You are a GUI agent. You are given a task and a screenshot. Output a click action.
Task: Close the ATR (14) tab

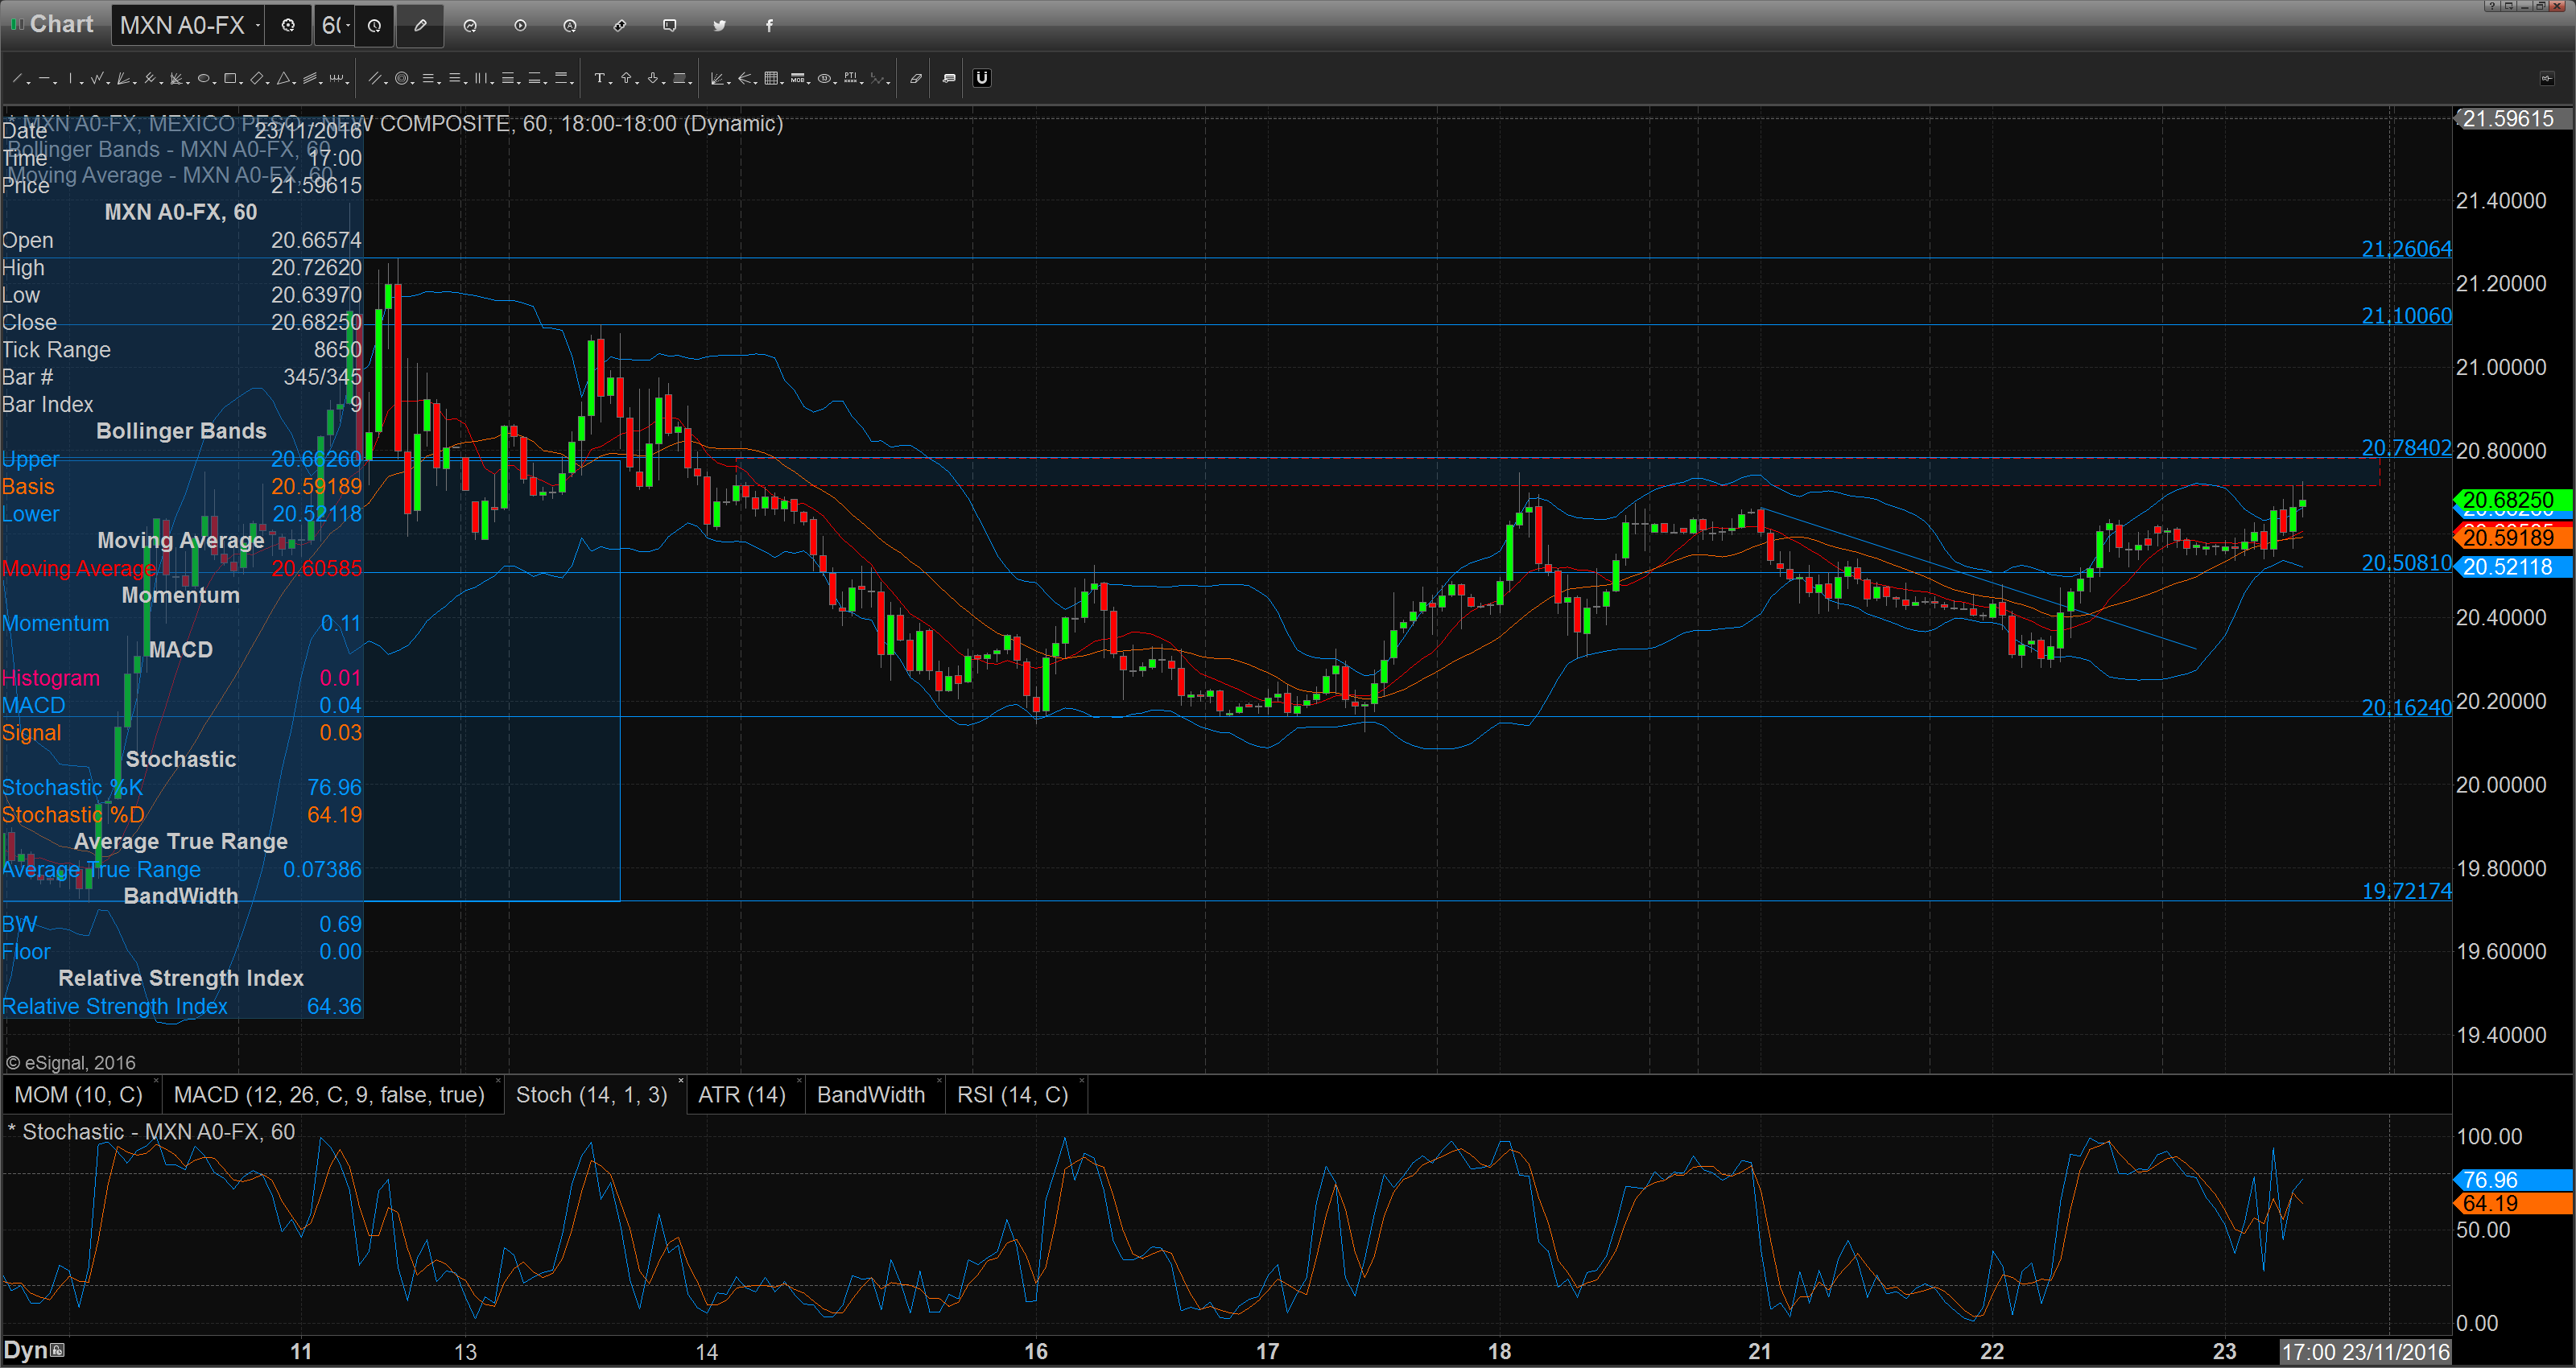pyautogui.click(x=799, y=1082)
